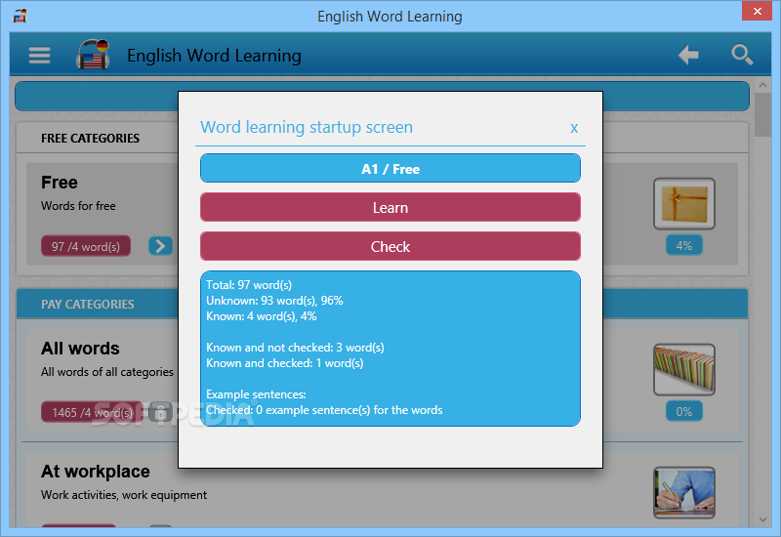
Task: Click the 97 /4 word(s) badge
Action: tap(86, 246)
